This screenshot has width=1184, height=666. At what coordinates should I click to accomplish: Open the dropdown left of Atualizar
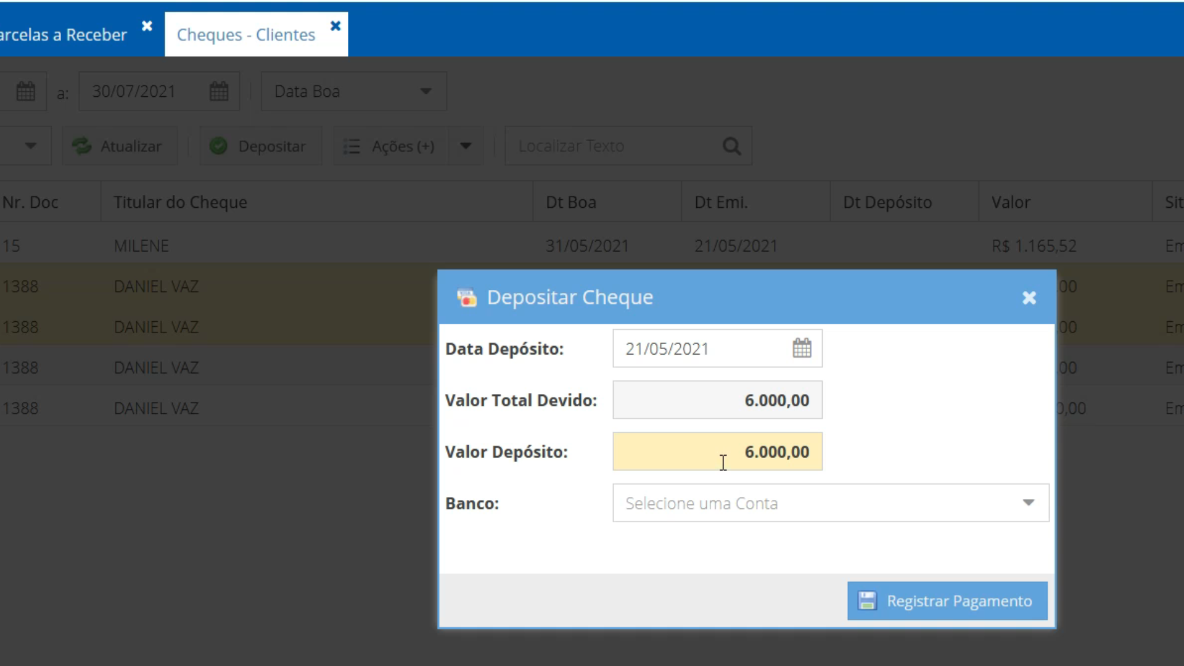30,146
